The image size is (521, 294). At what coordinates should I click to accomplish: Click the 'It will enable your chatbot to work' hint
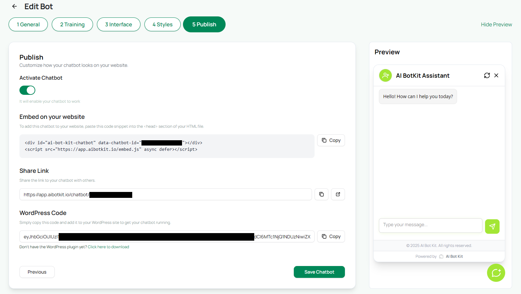pyautogui.click(x=50, y=101)
